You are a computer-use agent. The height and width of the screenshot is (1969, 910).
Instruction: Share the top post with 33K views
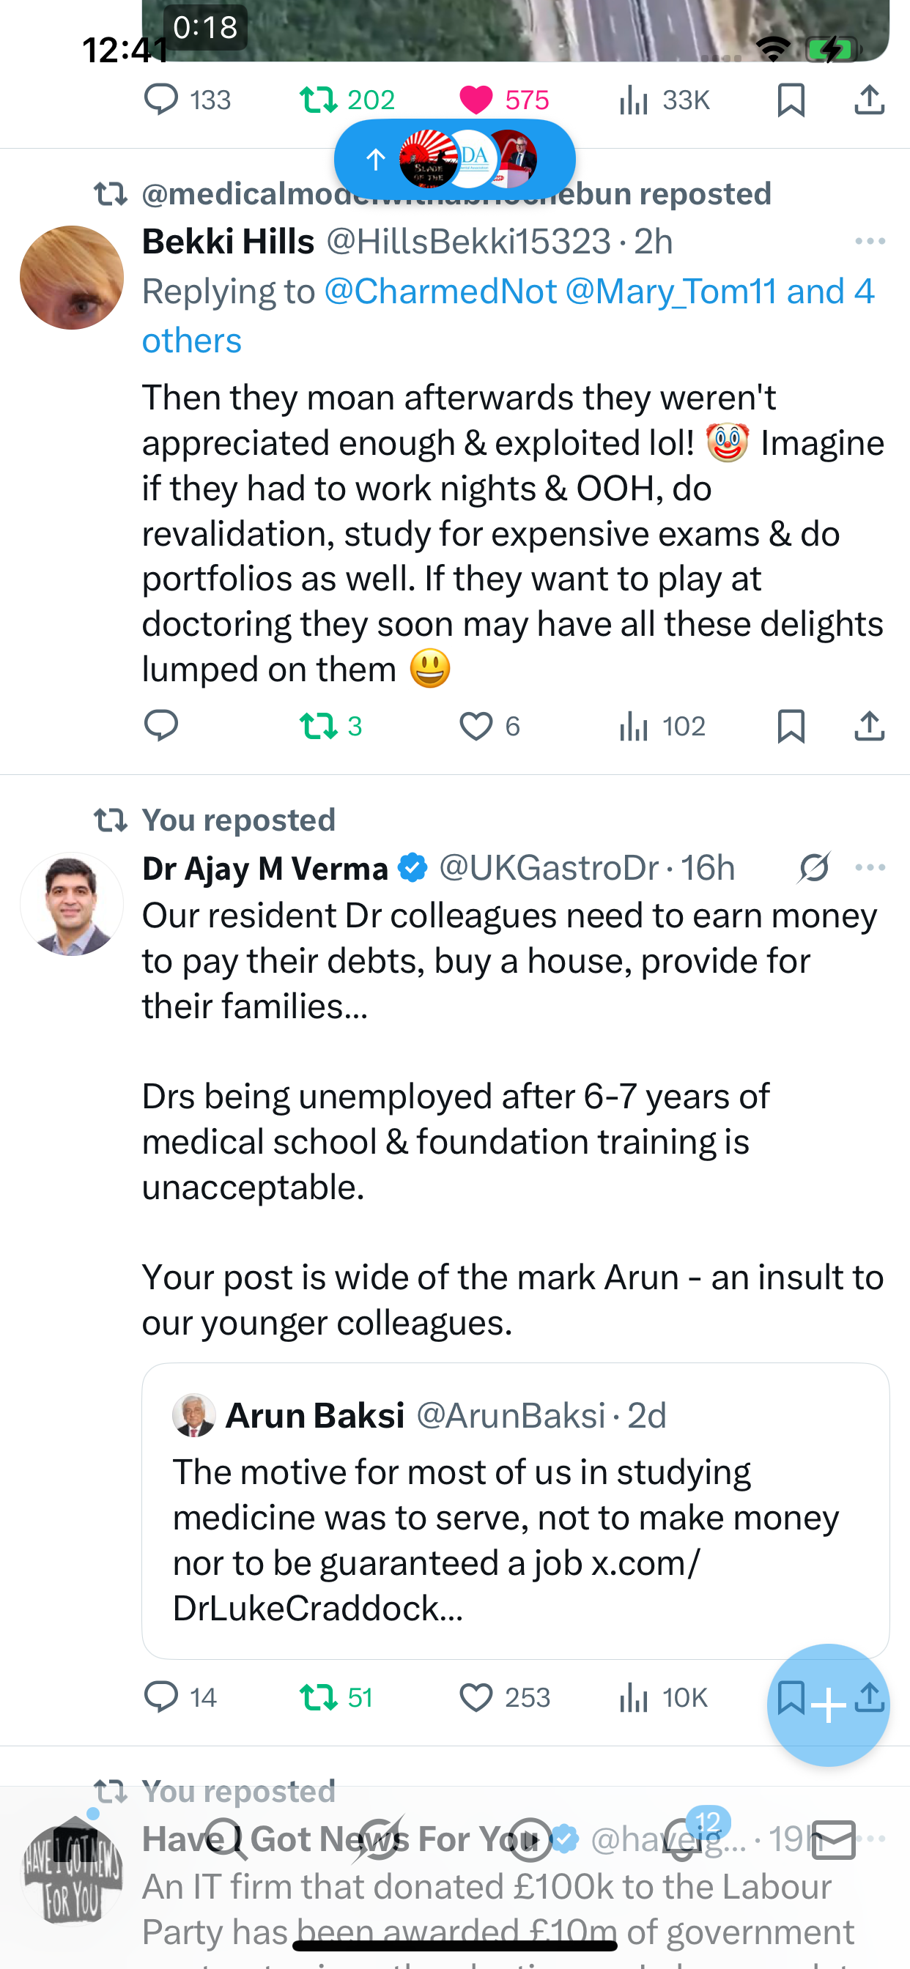click(x=870, y=100)
